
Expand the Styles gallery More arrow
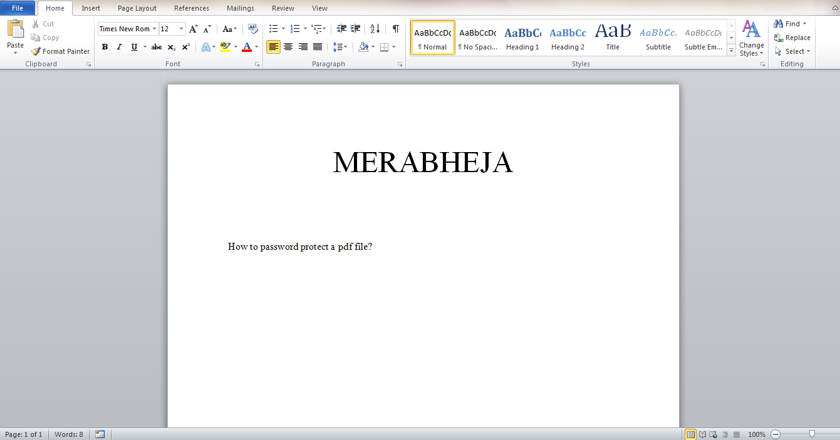[x=731, y=51]
